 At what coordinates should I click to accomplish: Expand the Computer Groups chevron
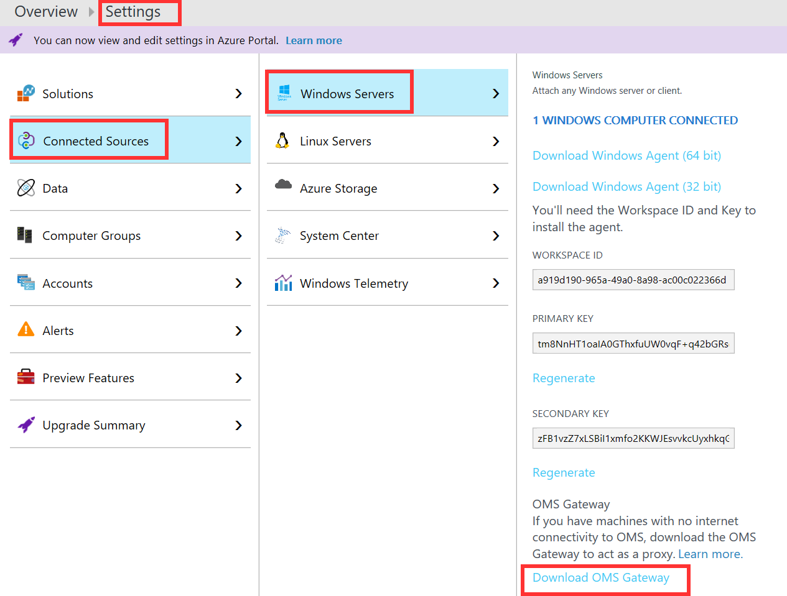238,236
